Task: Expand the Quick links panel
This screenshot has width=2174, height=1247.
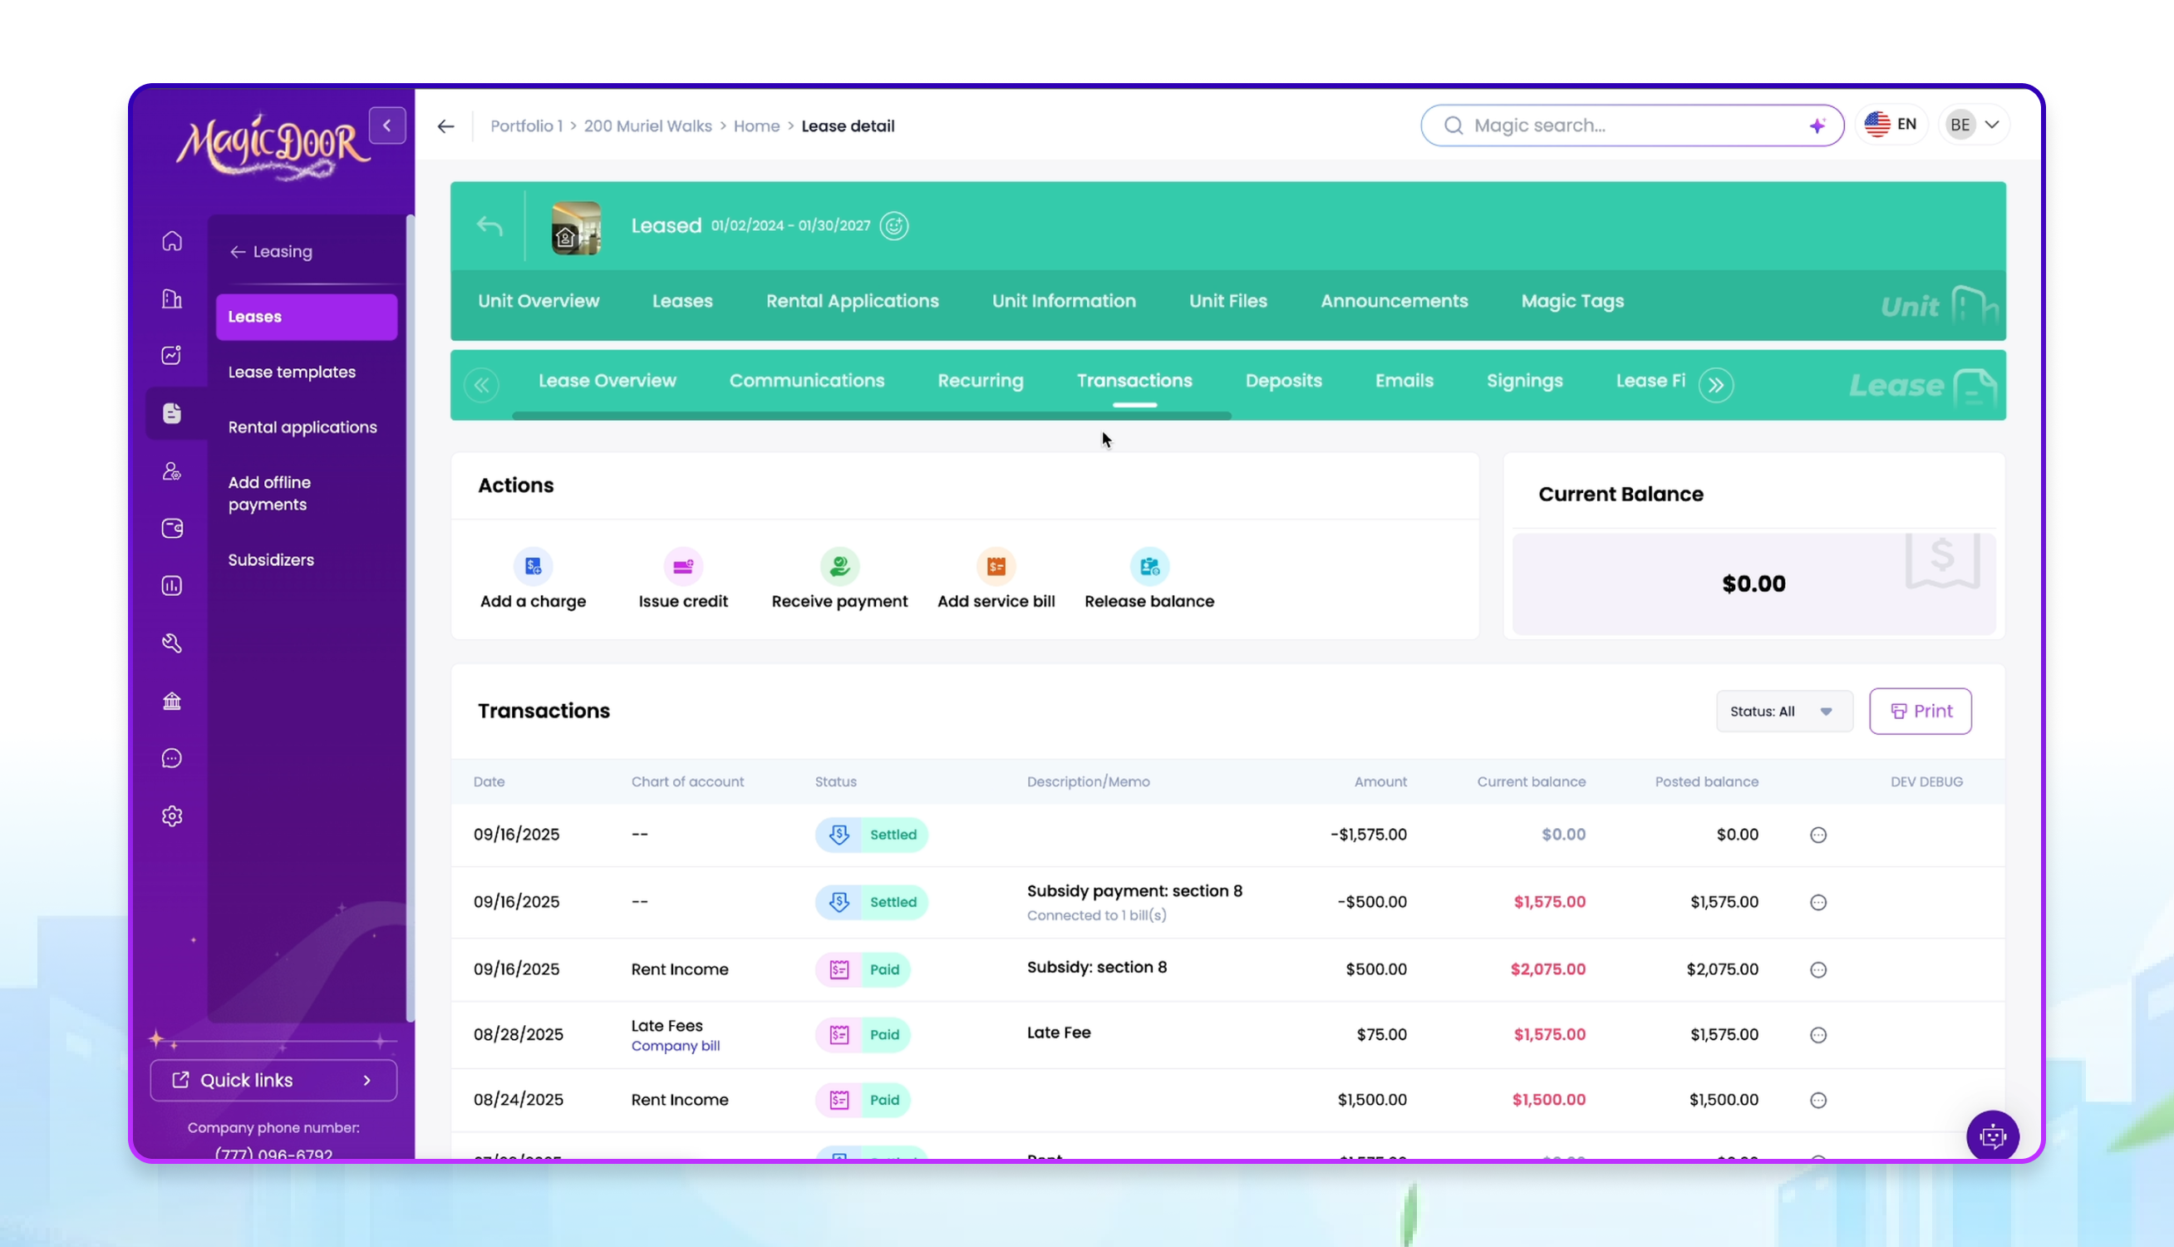Action: coord(273,1080)
